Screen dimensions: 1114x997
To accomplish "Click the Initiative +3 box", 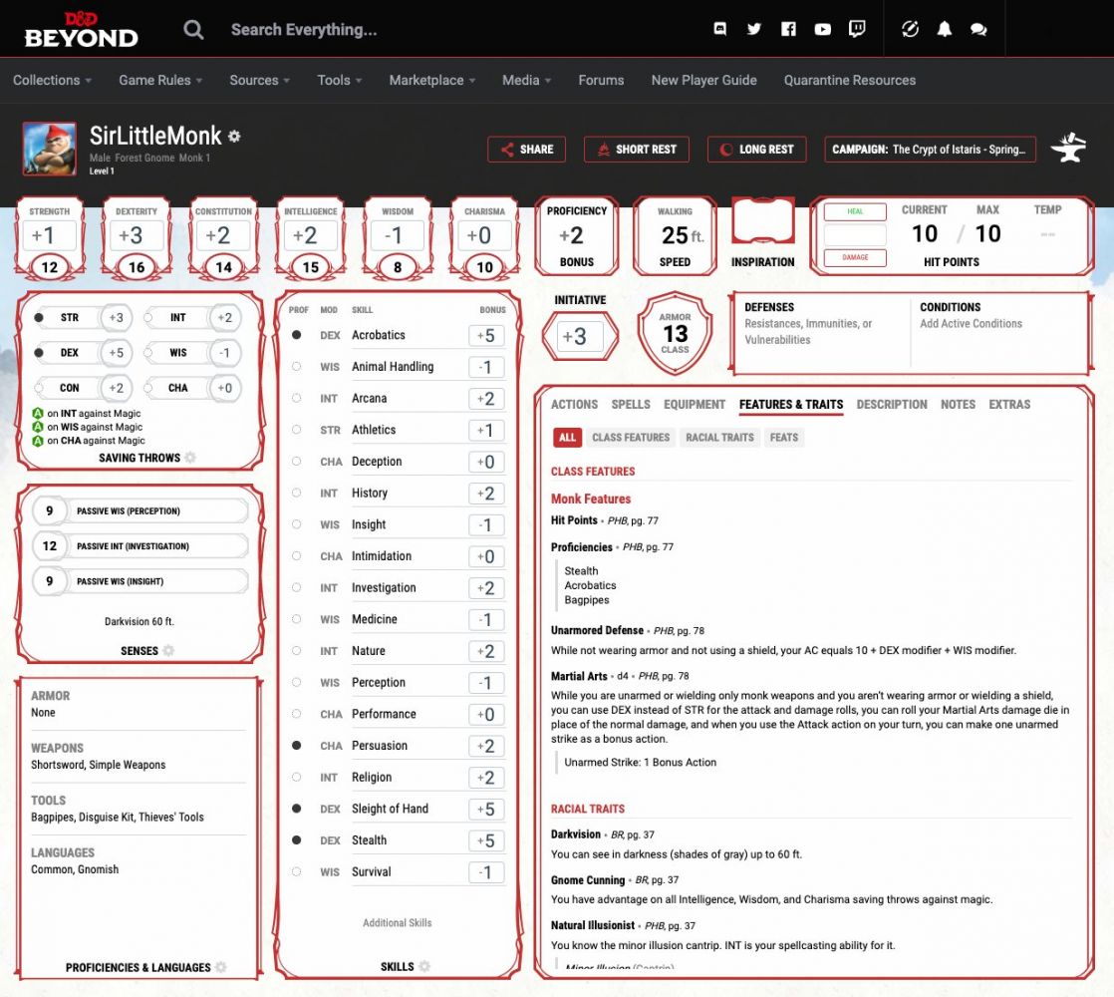I will pyautogui.click(x=580, y=336).
